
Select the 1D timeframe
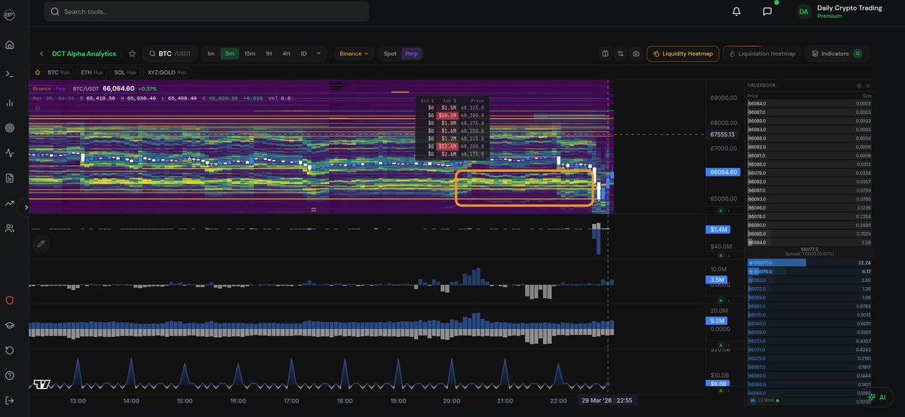click(303, 54)
